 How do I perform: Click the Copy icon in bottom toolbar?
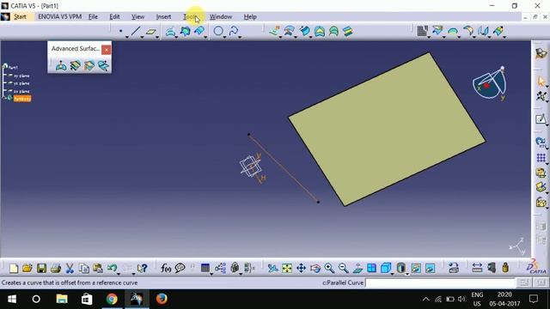point(84,269)
